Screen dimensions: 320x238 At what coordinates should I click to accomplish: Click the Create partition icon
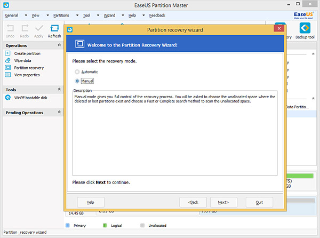7,53
